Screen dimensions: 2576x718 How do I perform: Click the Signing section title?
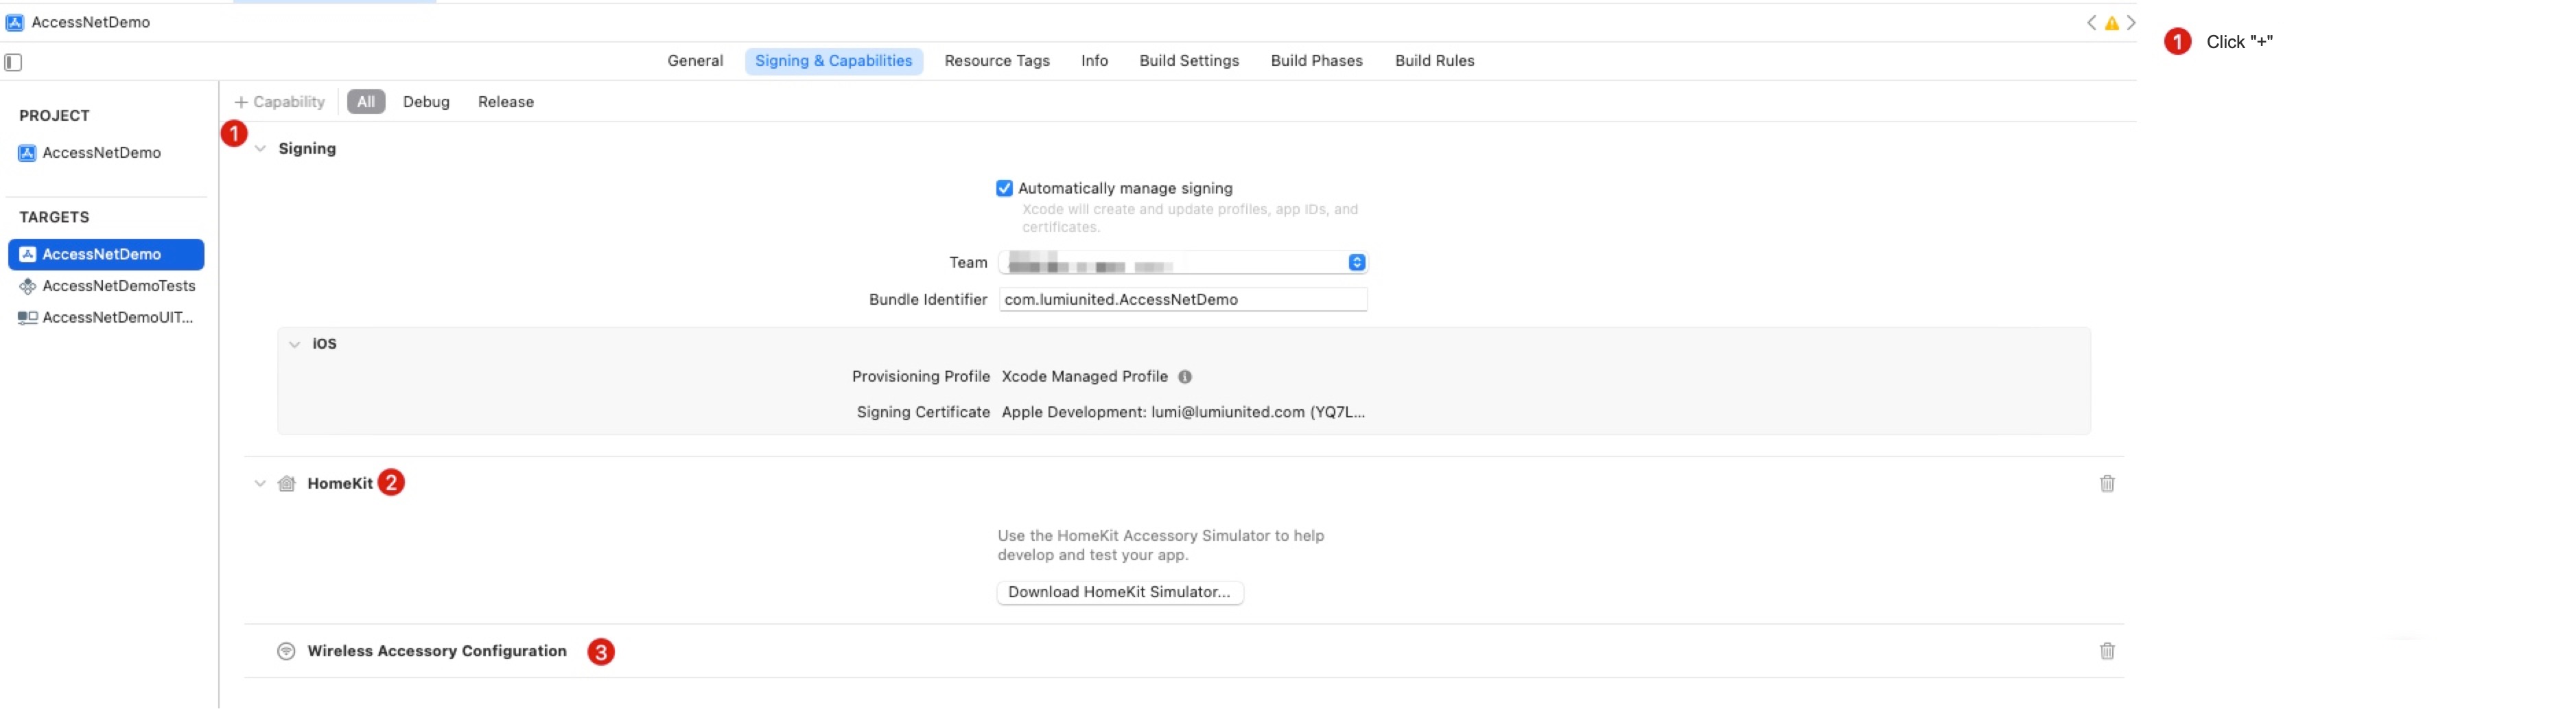307,149
